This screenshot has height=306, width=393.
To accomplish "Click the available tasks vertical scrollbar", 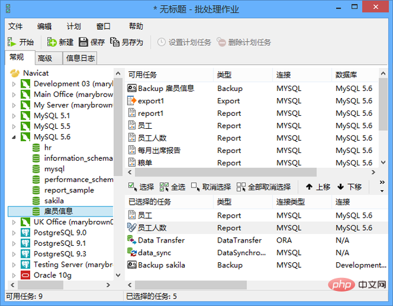I will pos(383,104).
